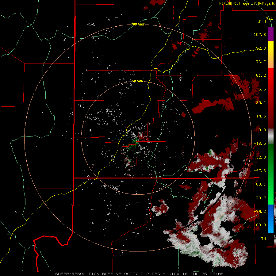The height and width of the screenshot is (276, 276).
Task: Click the [KT] units label
Action: pos(262,21)
